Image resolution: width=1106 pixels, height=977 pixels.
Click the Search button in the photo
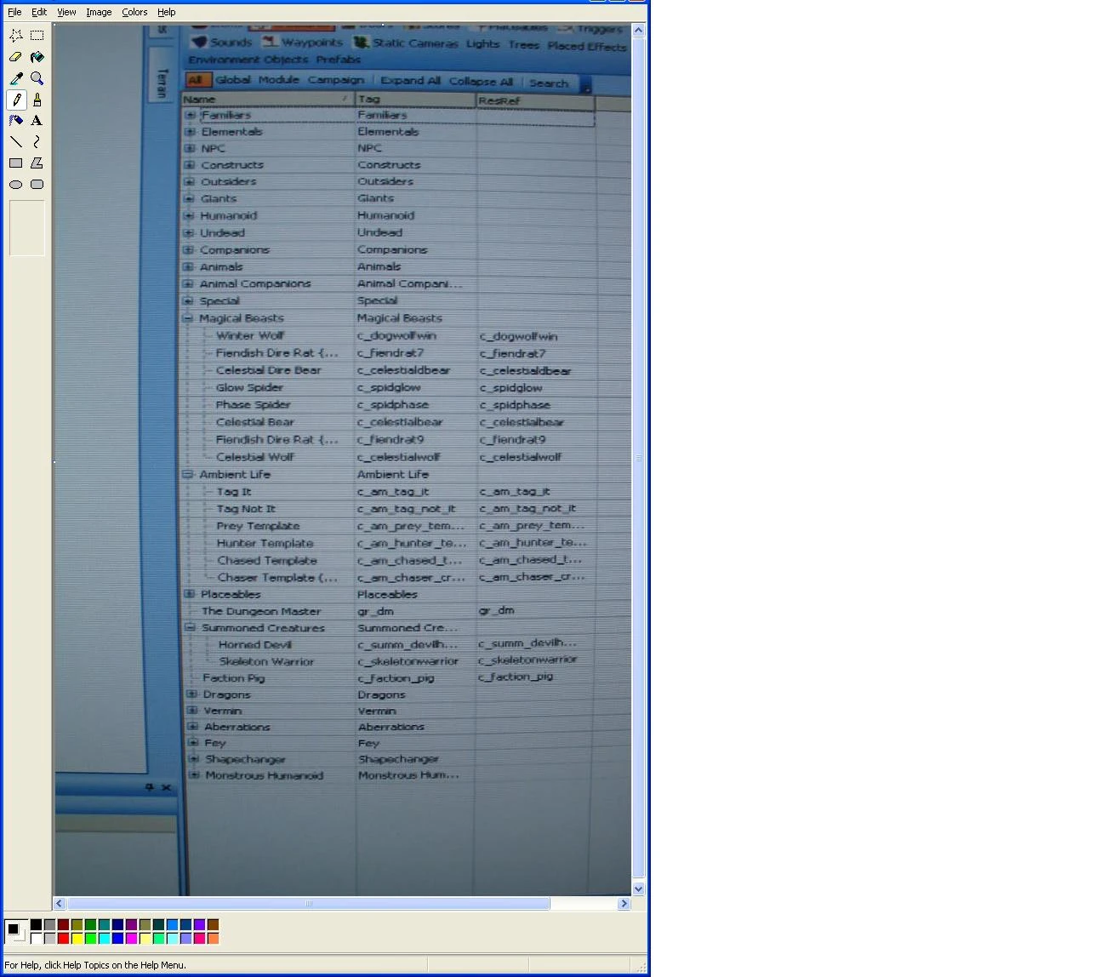pyautogui.click(x=549, y=83)
